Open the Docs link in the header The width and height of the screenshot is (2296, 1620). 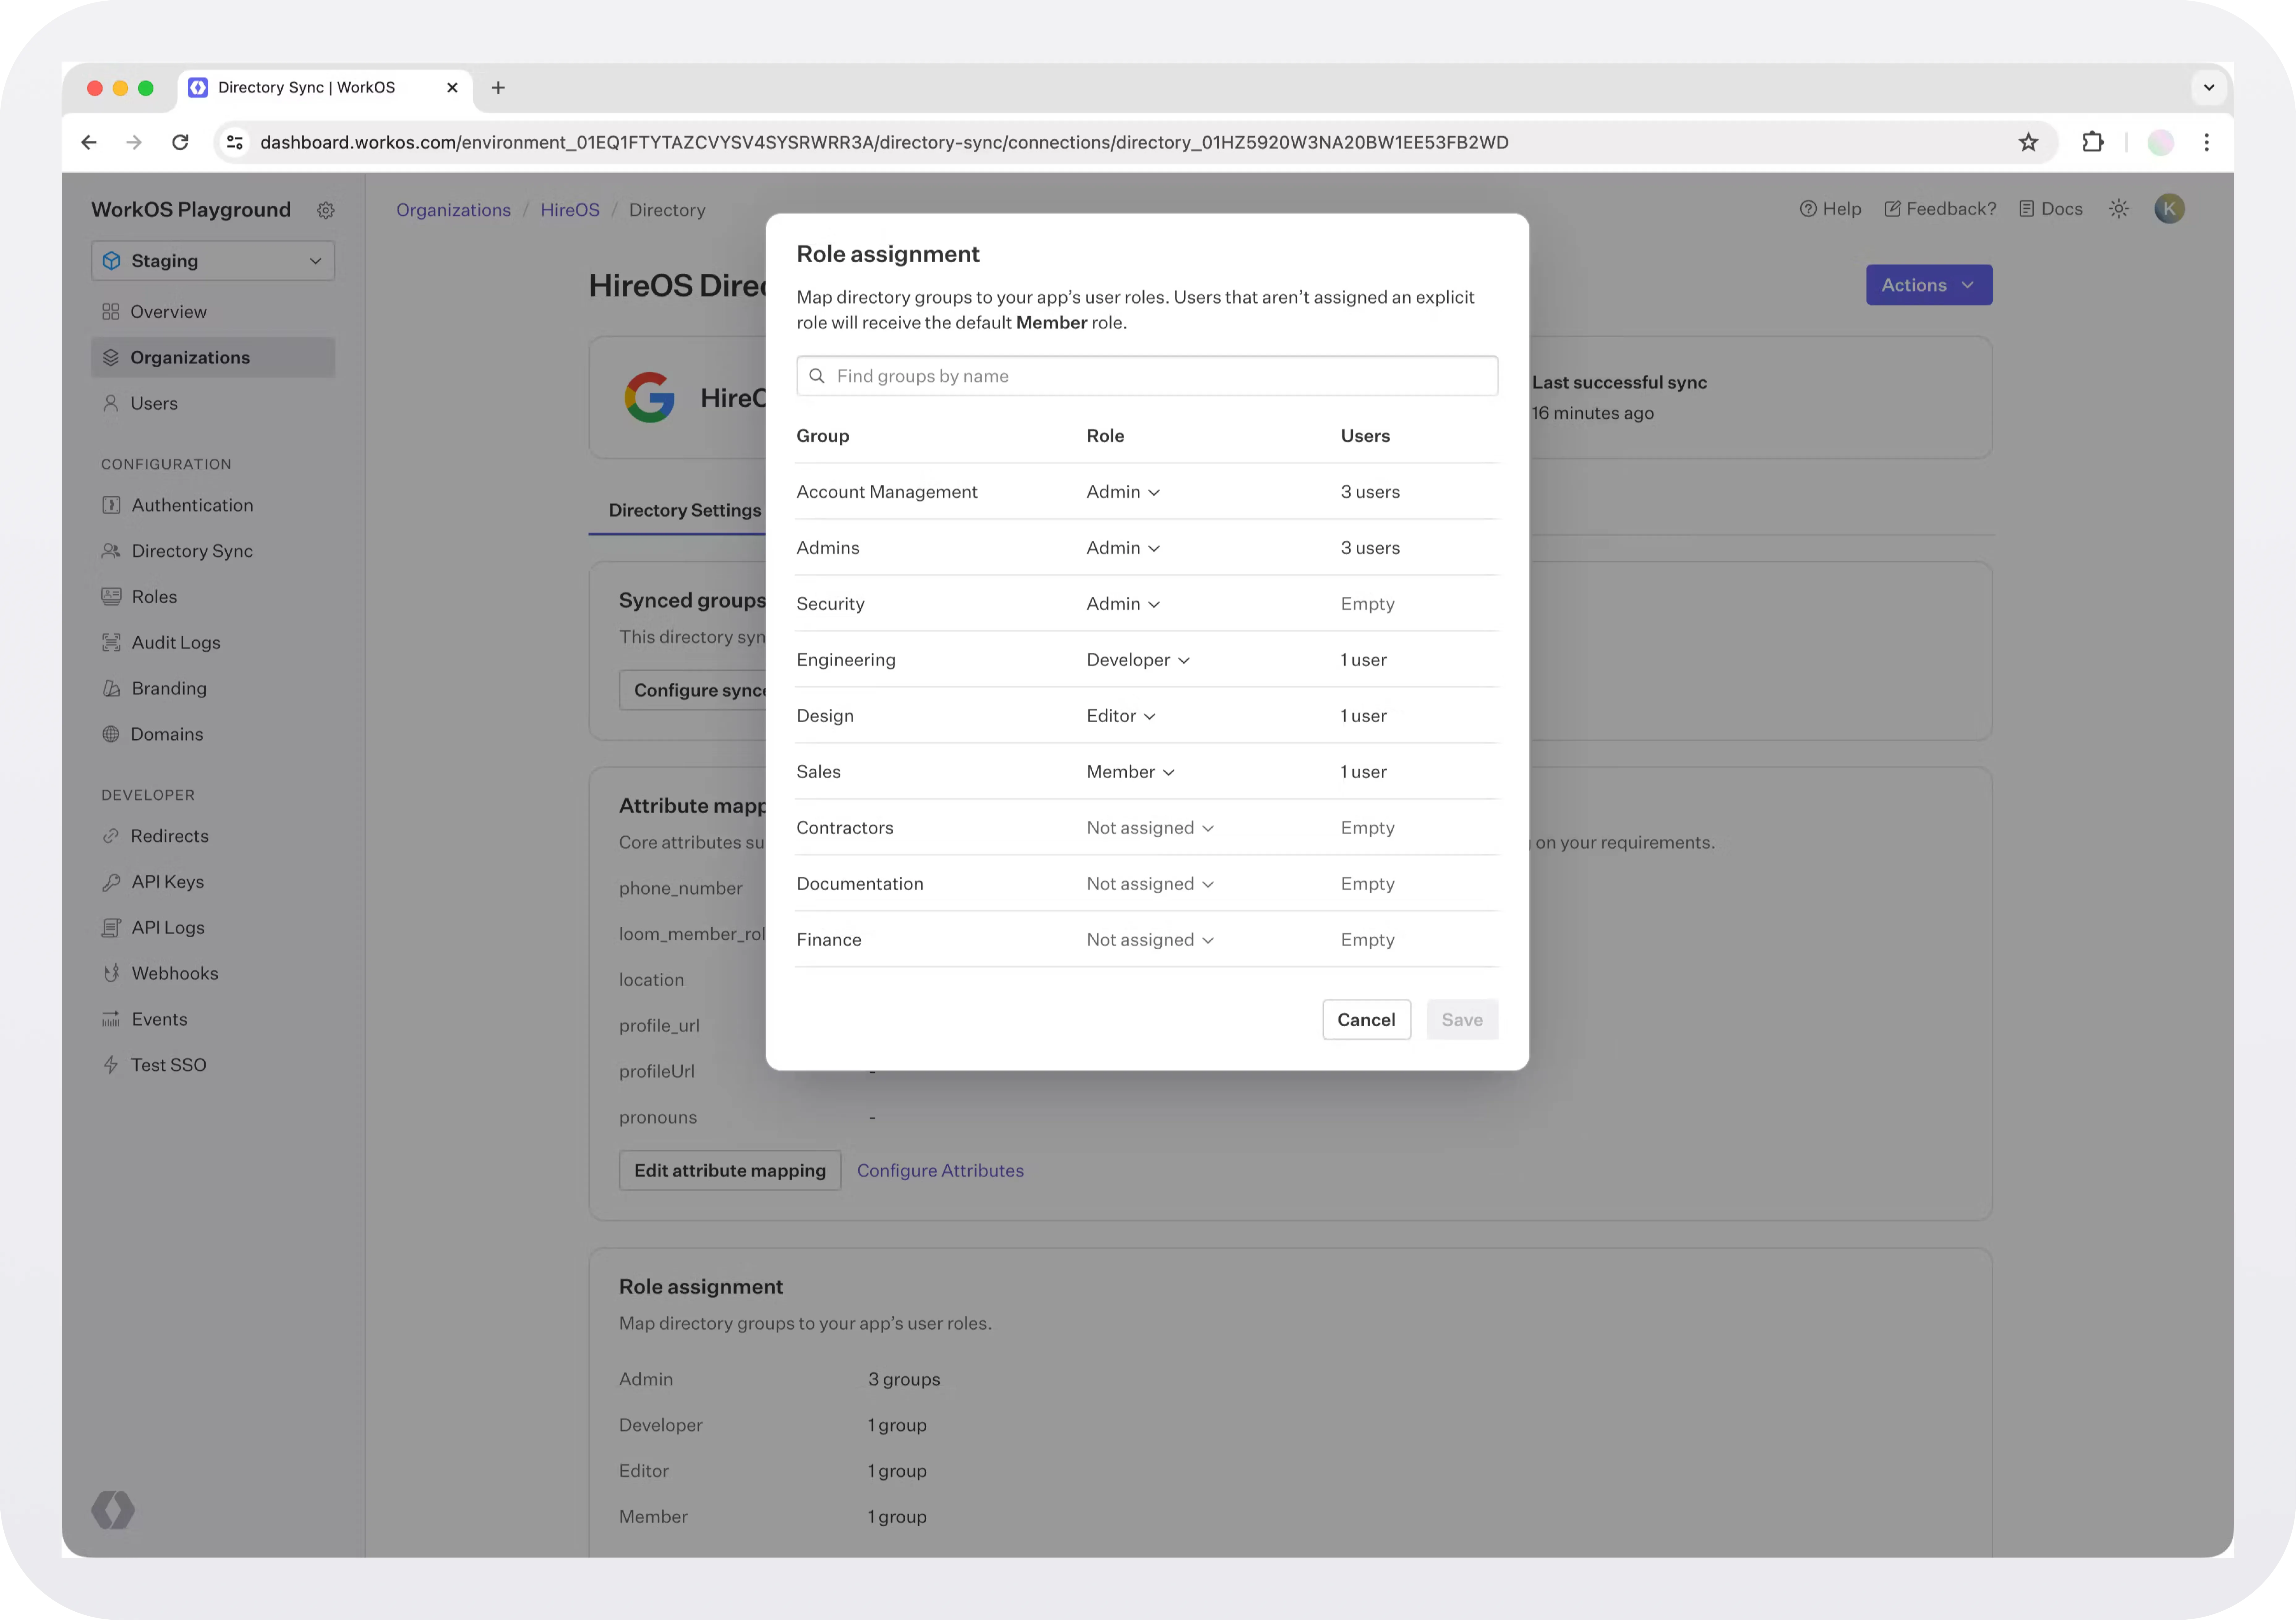click(2051, 209)
